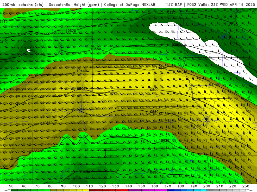Click the '250mb Isotachs (kts)' title text

point(23,5)
